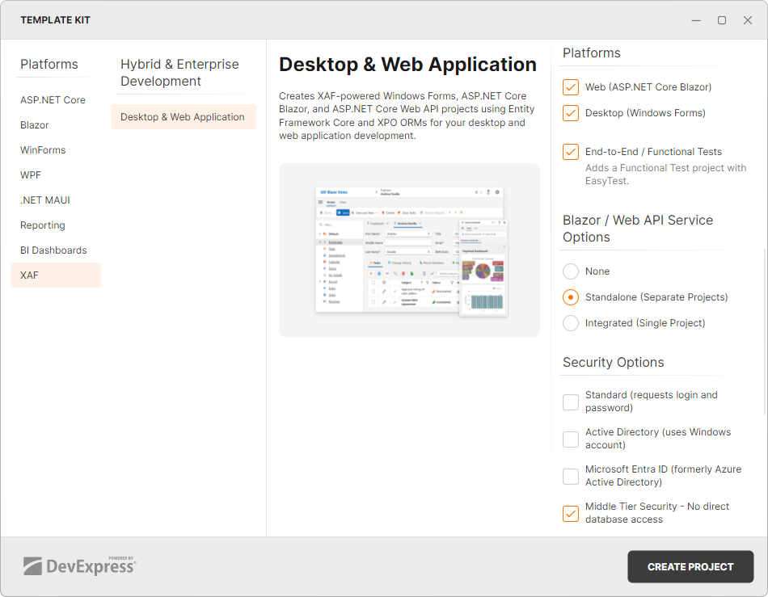Choose Integrated (Single Project) option
Screen dimensions: 768x597
[570, 323]
